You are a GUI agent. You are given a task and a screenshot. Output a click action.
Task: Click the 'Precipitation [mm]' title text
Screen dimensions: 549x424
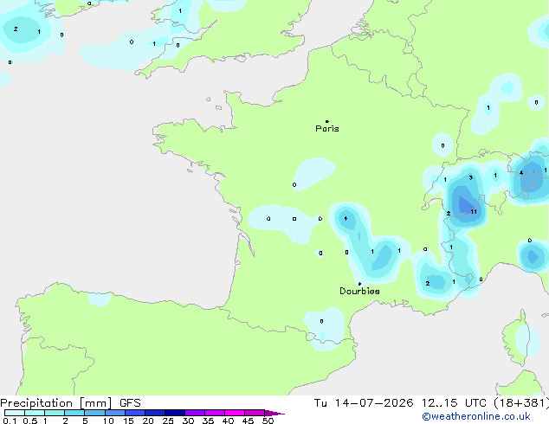click(56, 403)
